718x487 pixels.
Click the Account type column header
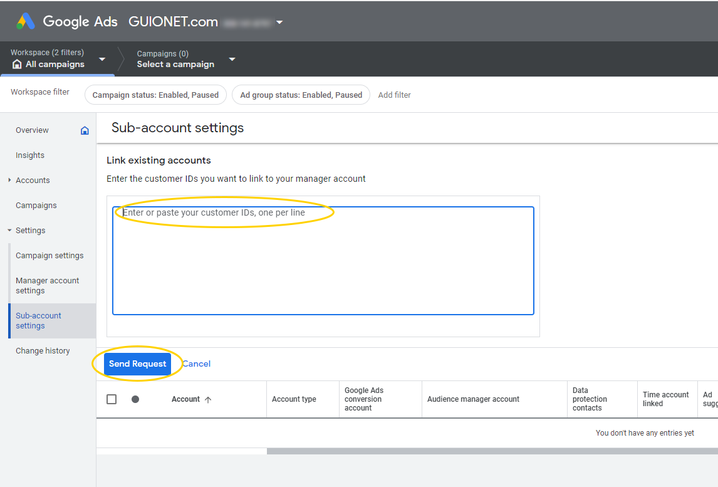click(x=294, y=399)
